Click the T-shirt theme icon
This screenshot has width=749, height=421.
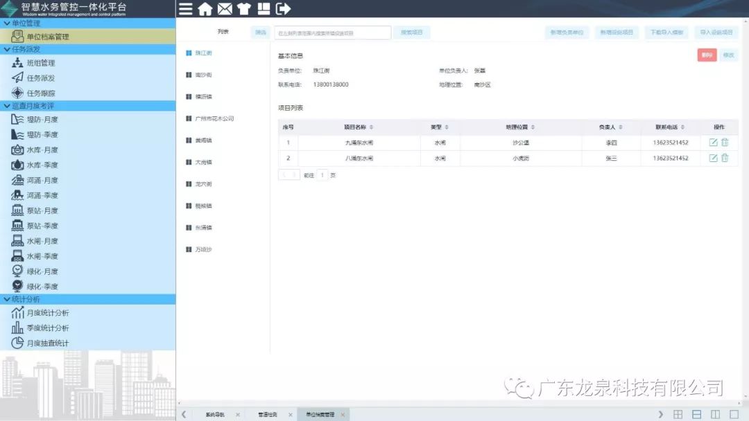(x=243, y=9)
